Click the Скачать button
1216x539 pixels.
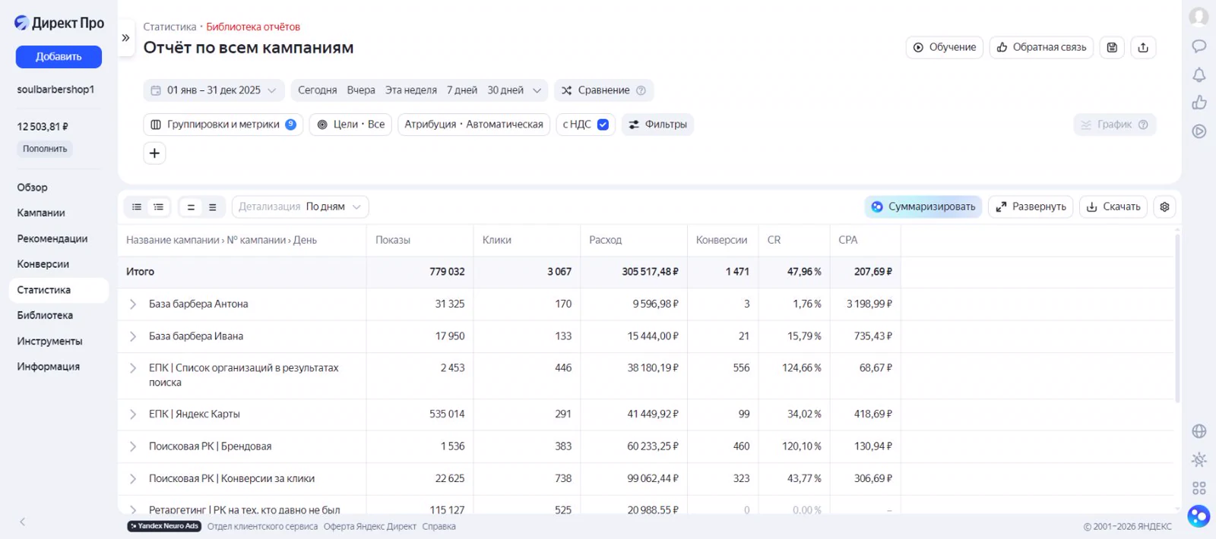pos(1113,206)
